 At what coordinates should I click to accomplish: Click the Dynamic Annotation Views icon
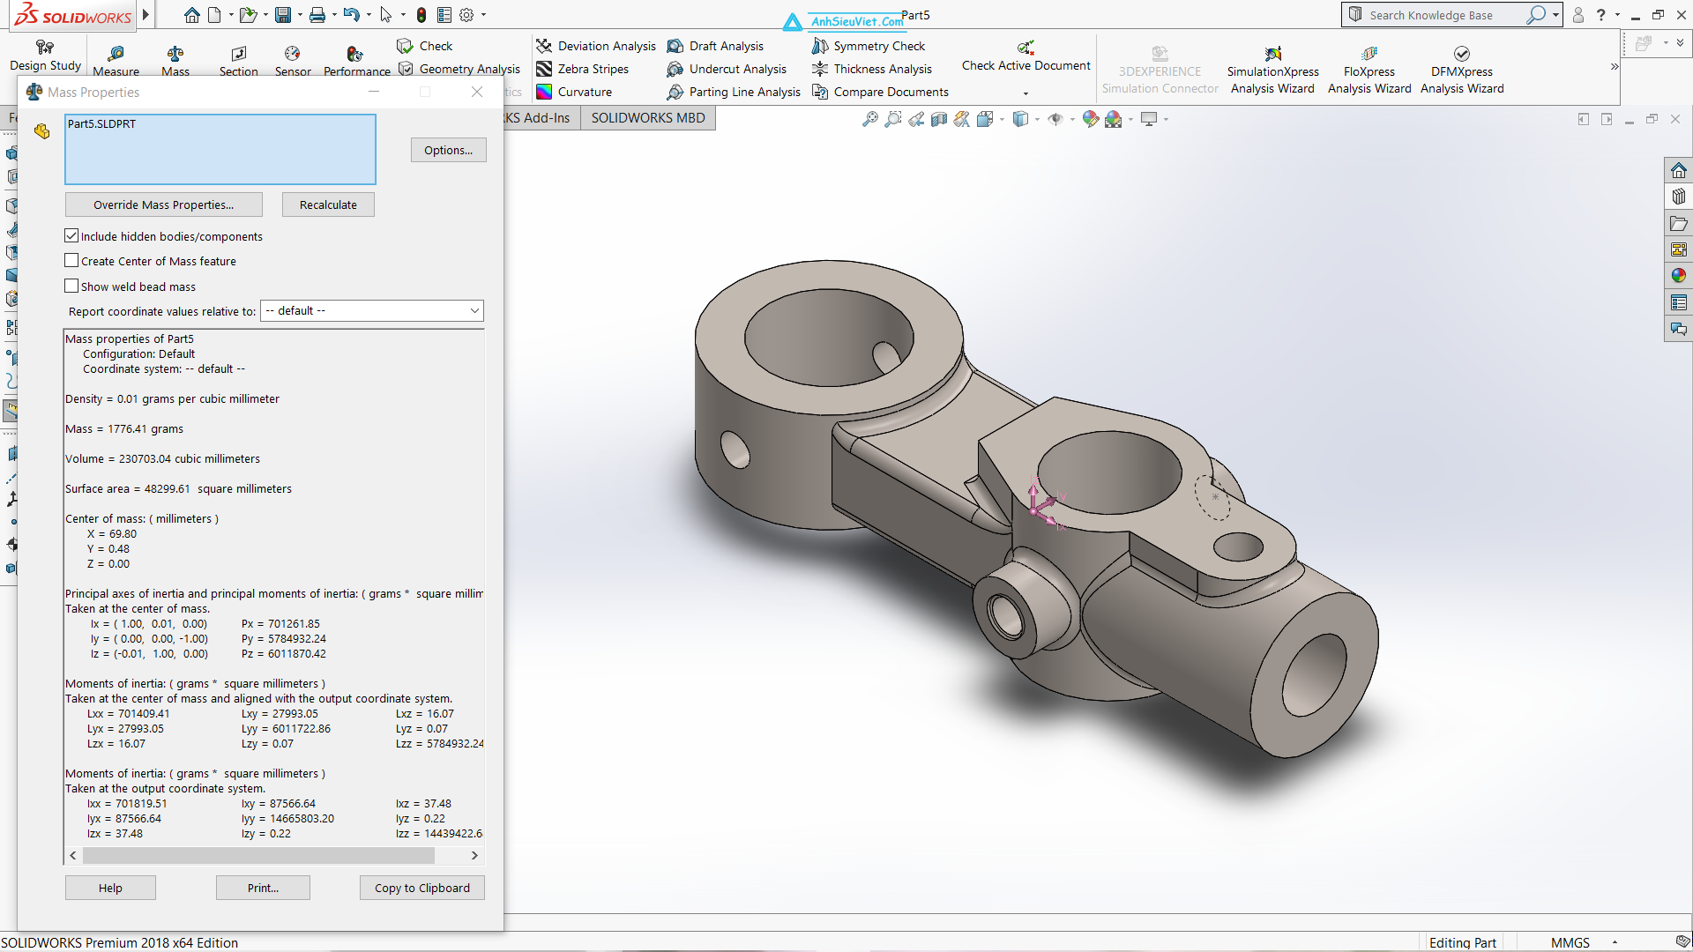click(962, 119)
